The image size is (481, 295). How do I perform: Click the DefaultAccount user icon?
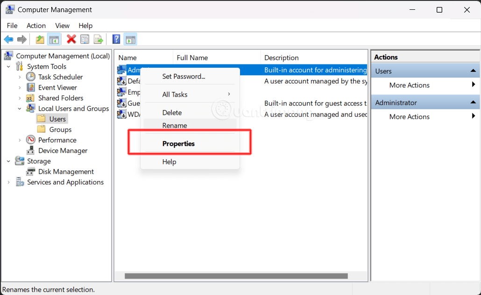(122, 81)
